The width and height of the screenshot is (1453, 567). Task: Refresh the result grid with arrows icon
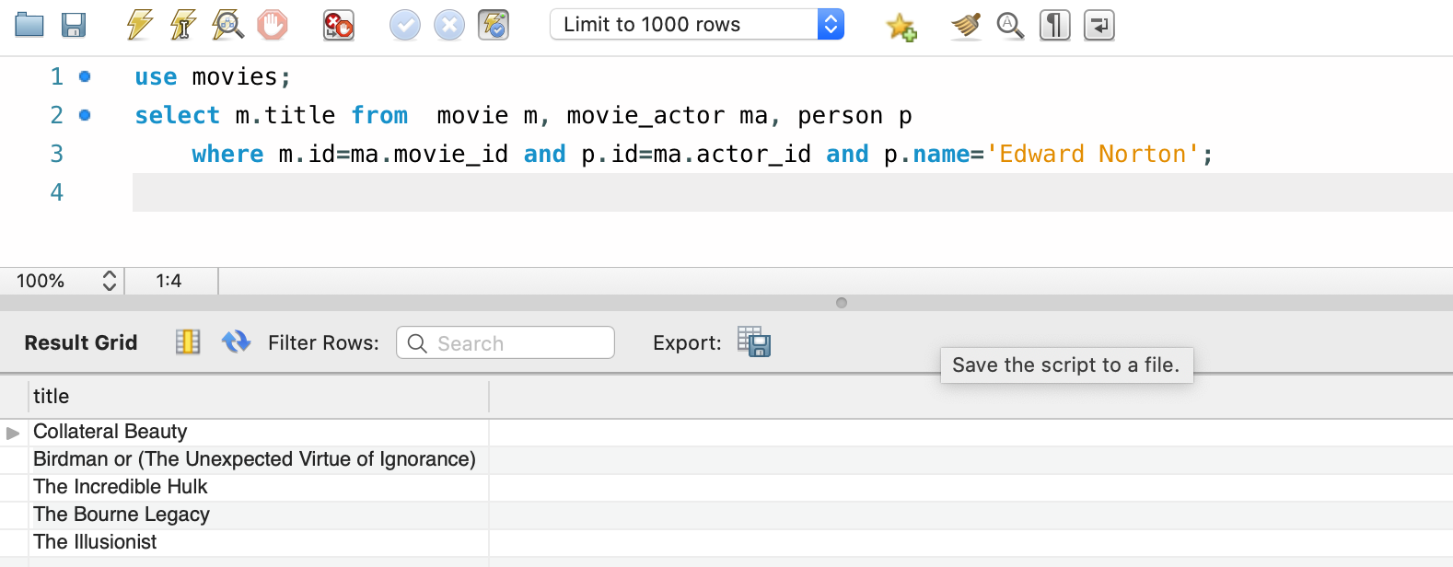pos(236,341)
